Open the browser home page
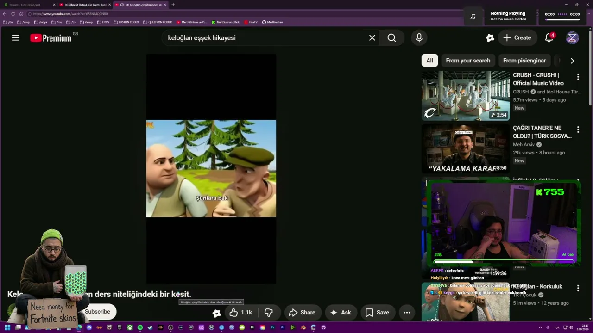 click(x=21, y=14)
